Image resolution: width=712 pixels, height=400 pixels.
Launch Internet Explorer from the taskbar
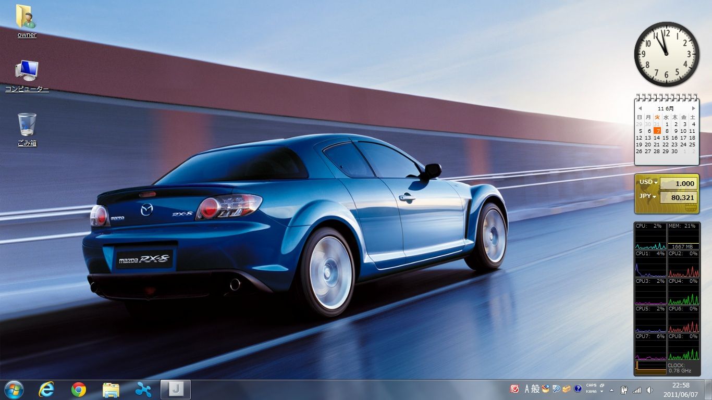pos(46,390)
